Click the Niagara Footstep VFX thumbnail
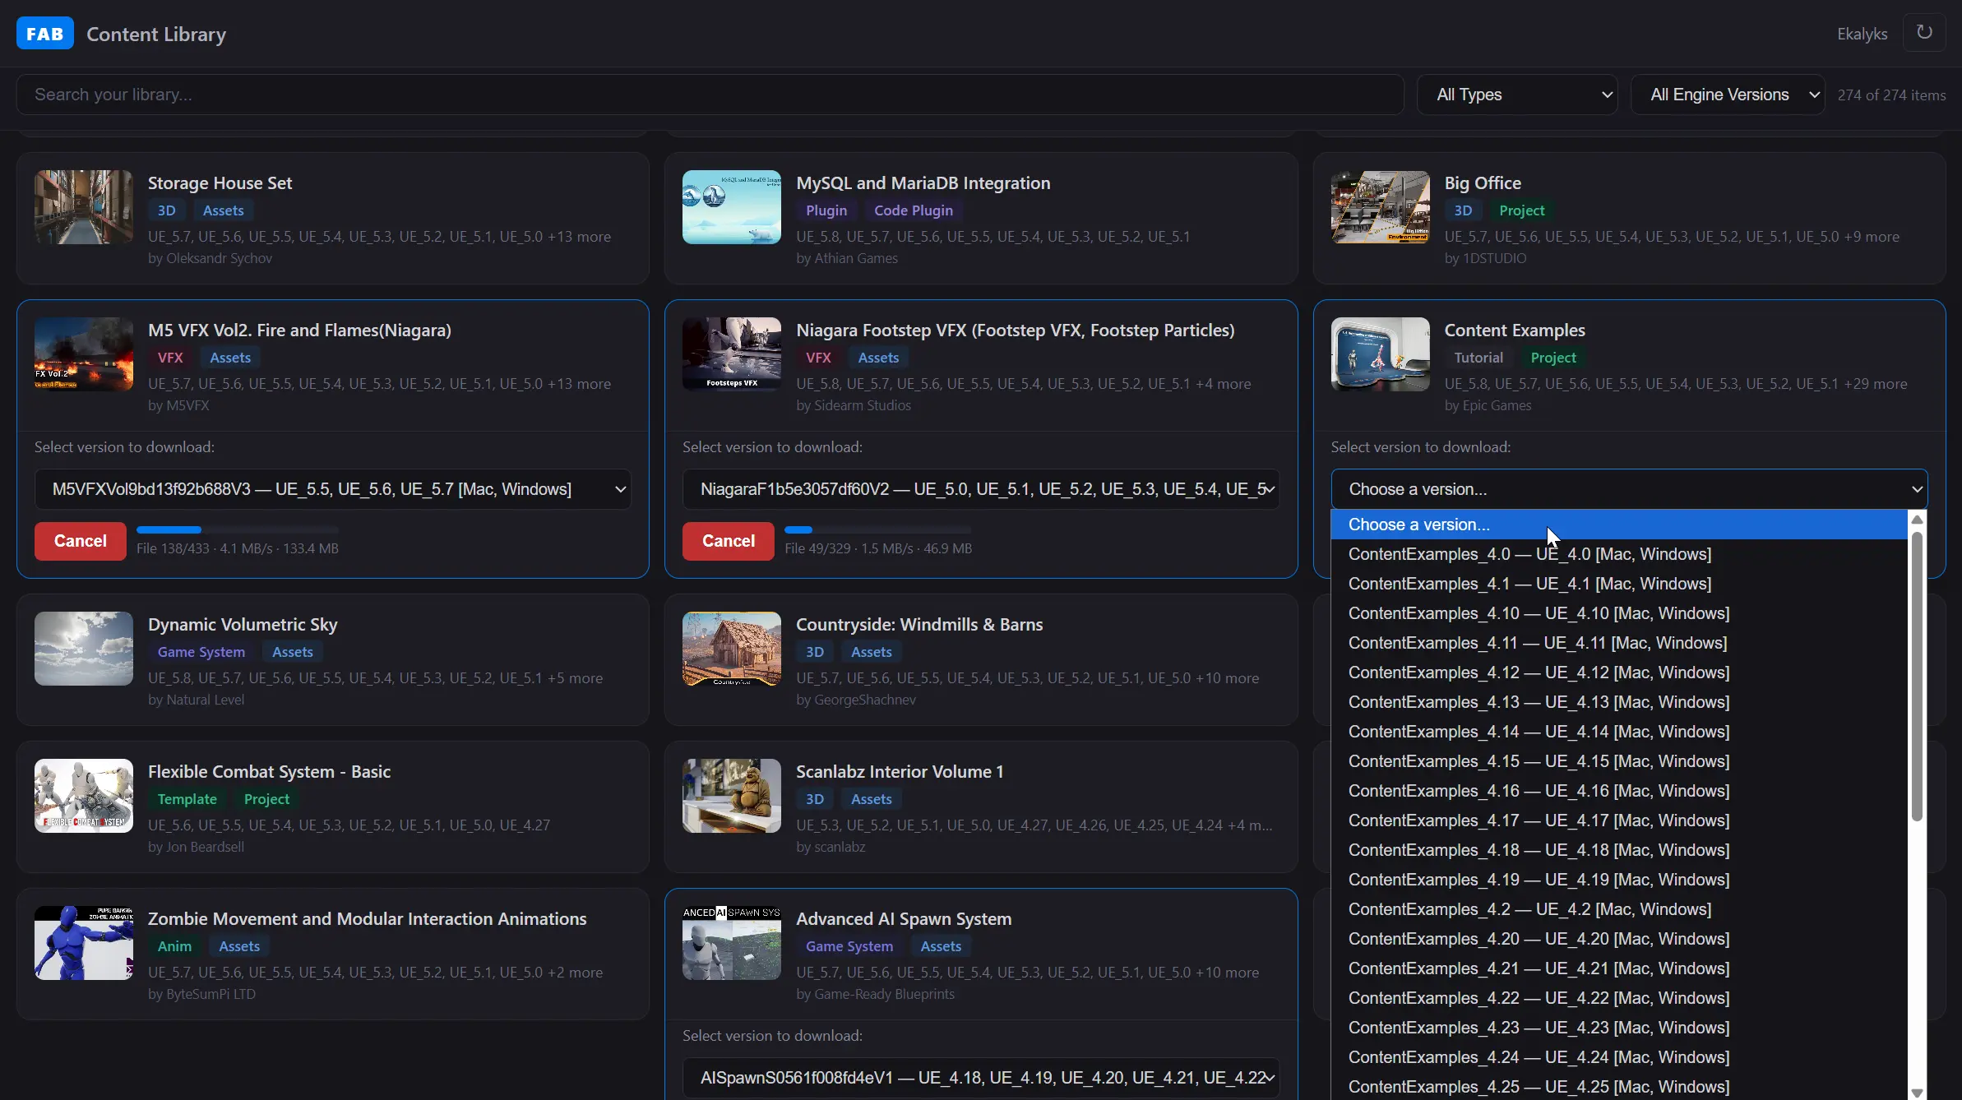 click(x=732, y=354)
